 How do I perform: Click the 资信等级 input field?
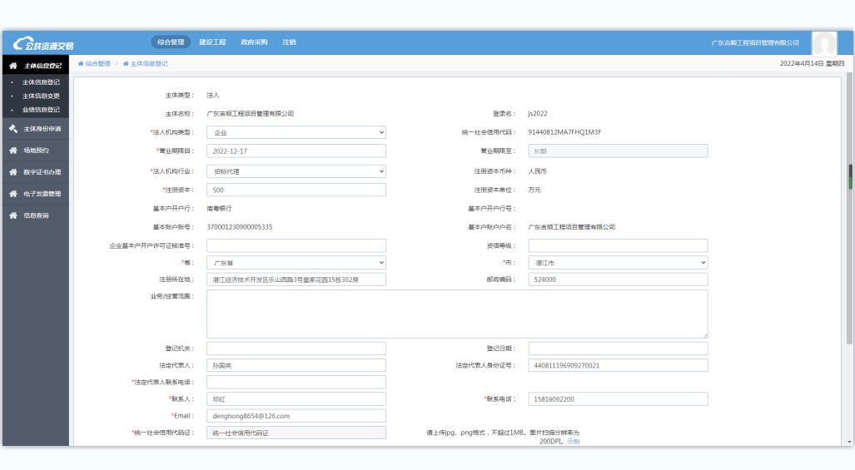(618, 245)
